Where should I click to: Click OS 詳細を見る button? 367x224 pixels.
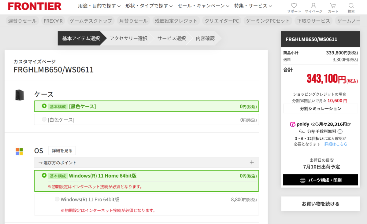[62, 151]
